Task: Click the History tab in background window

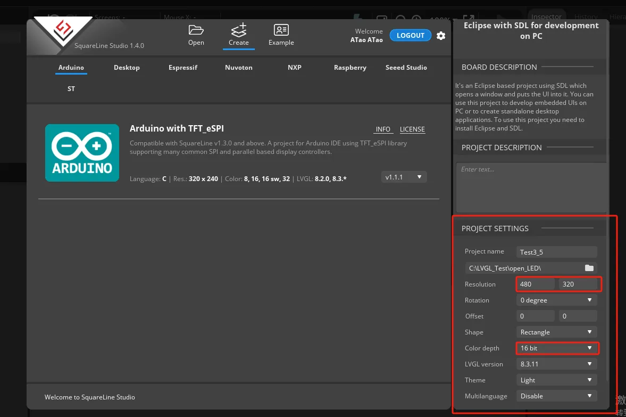Action: click(586, 17)
